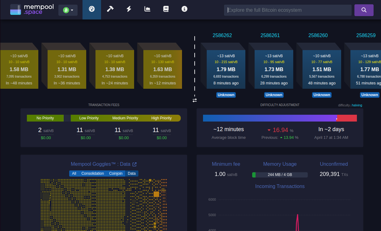This screenshot has height=231, width=381.
Task: Focus the Explore Bitcoin ecosystem search field
Action: (x=287, y=10)
